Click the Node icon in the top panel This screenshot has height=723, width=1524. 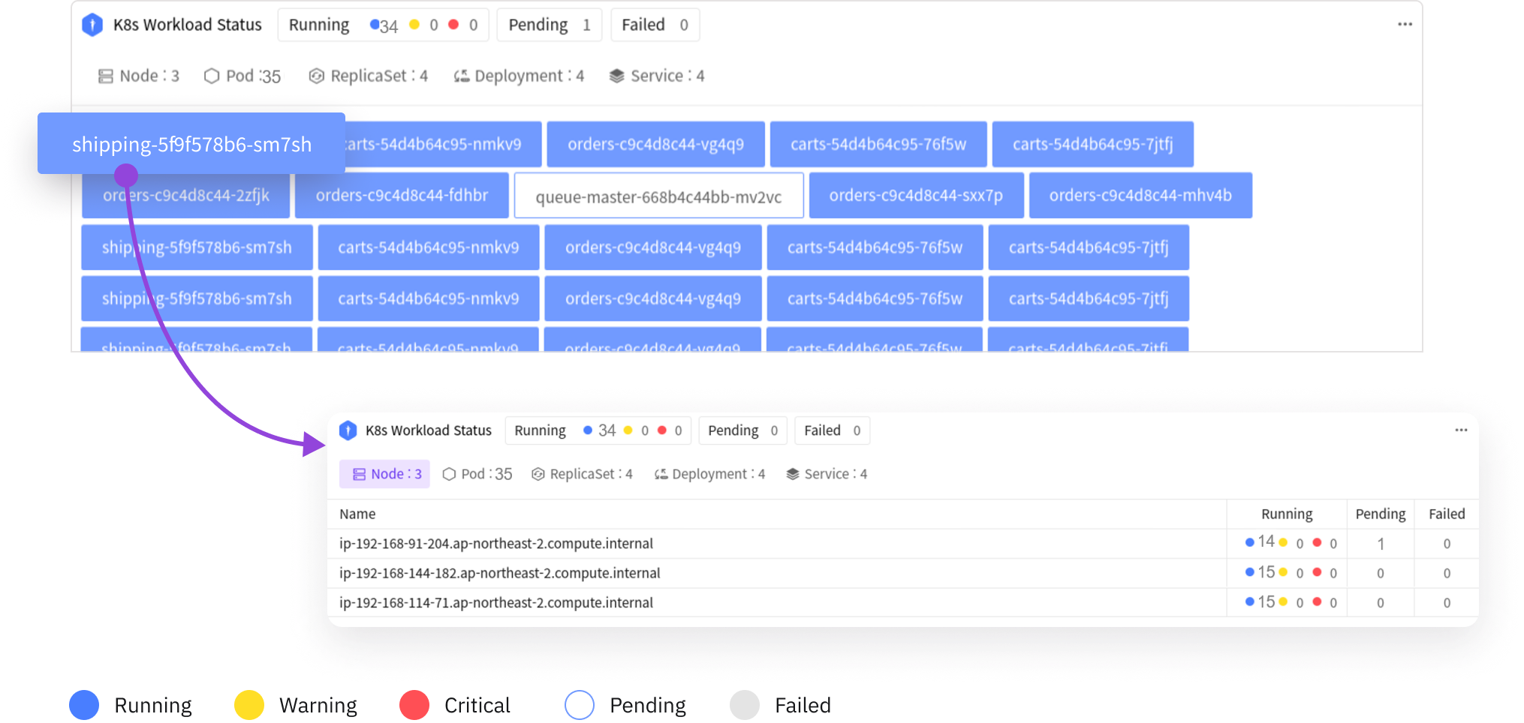(105, 75)
